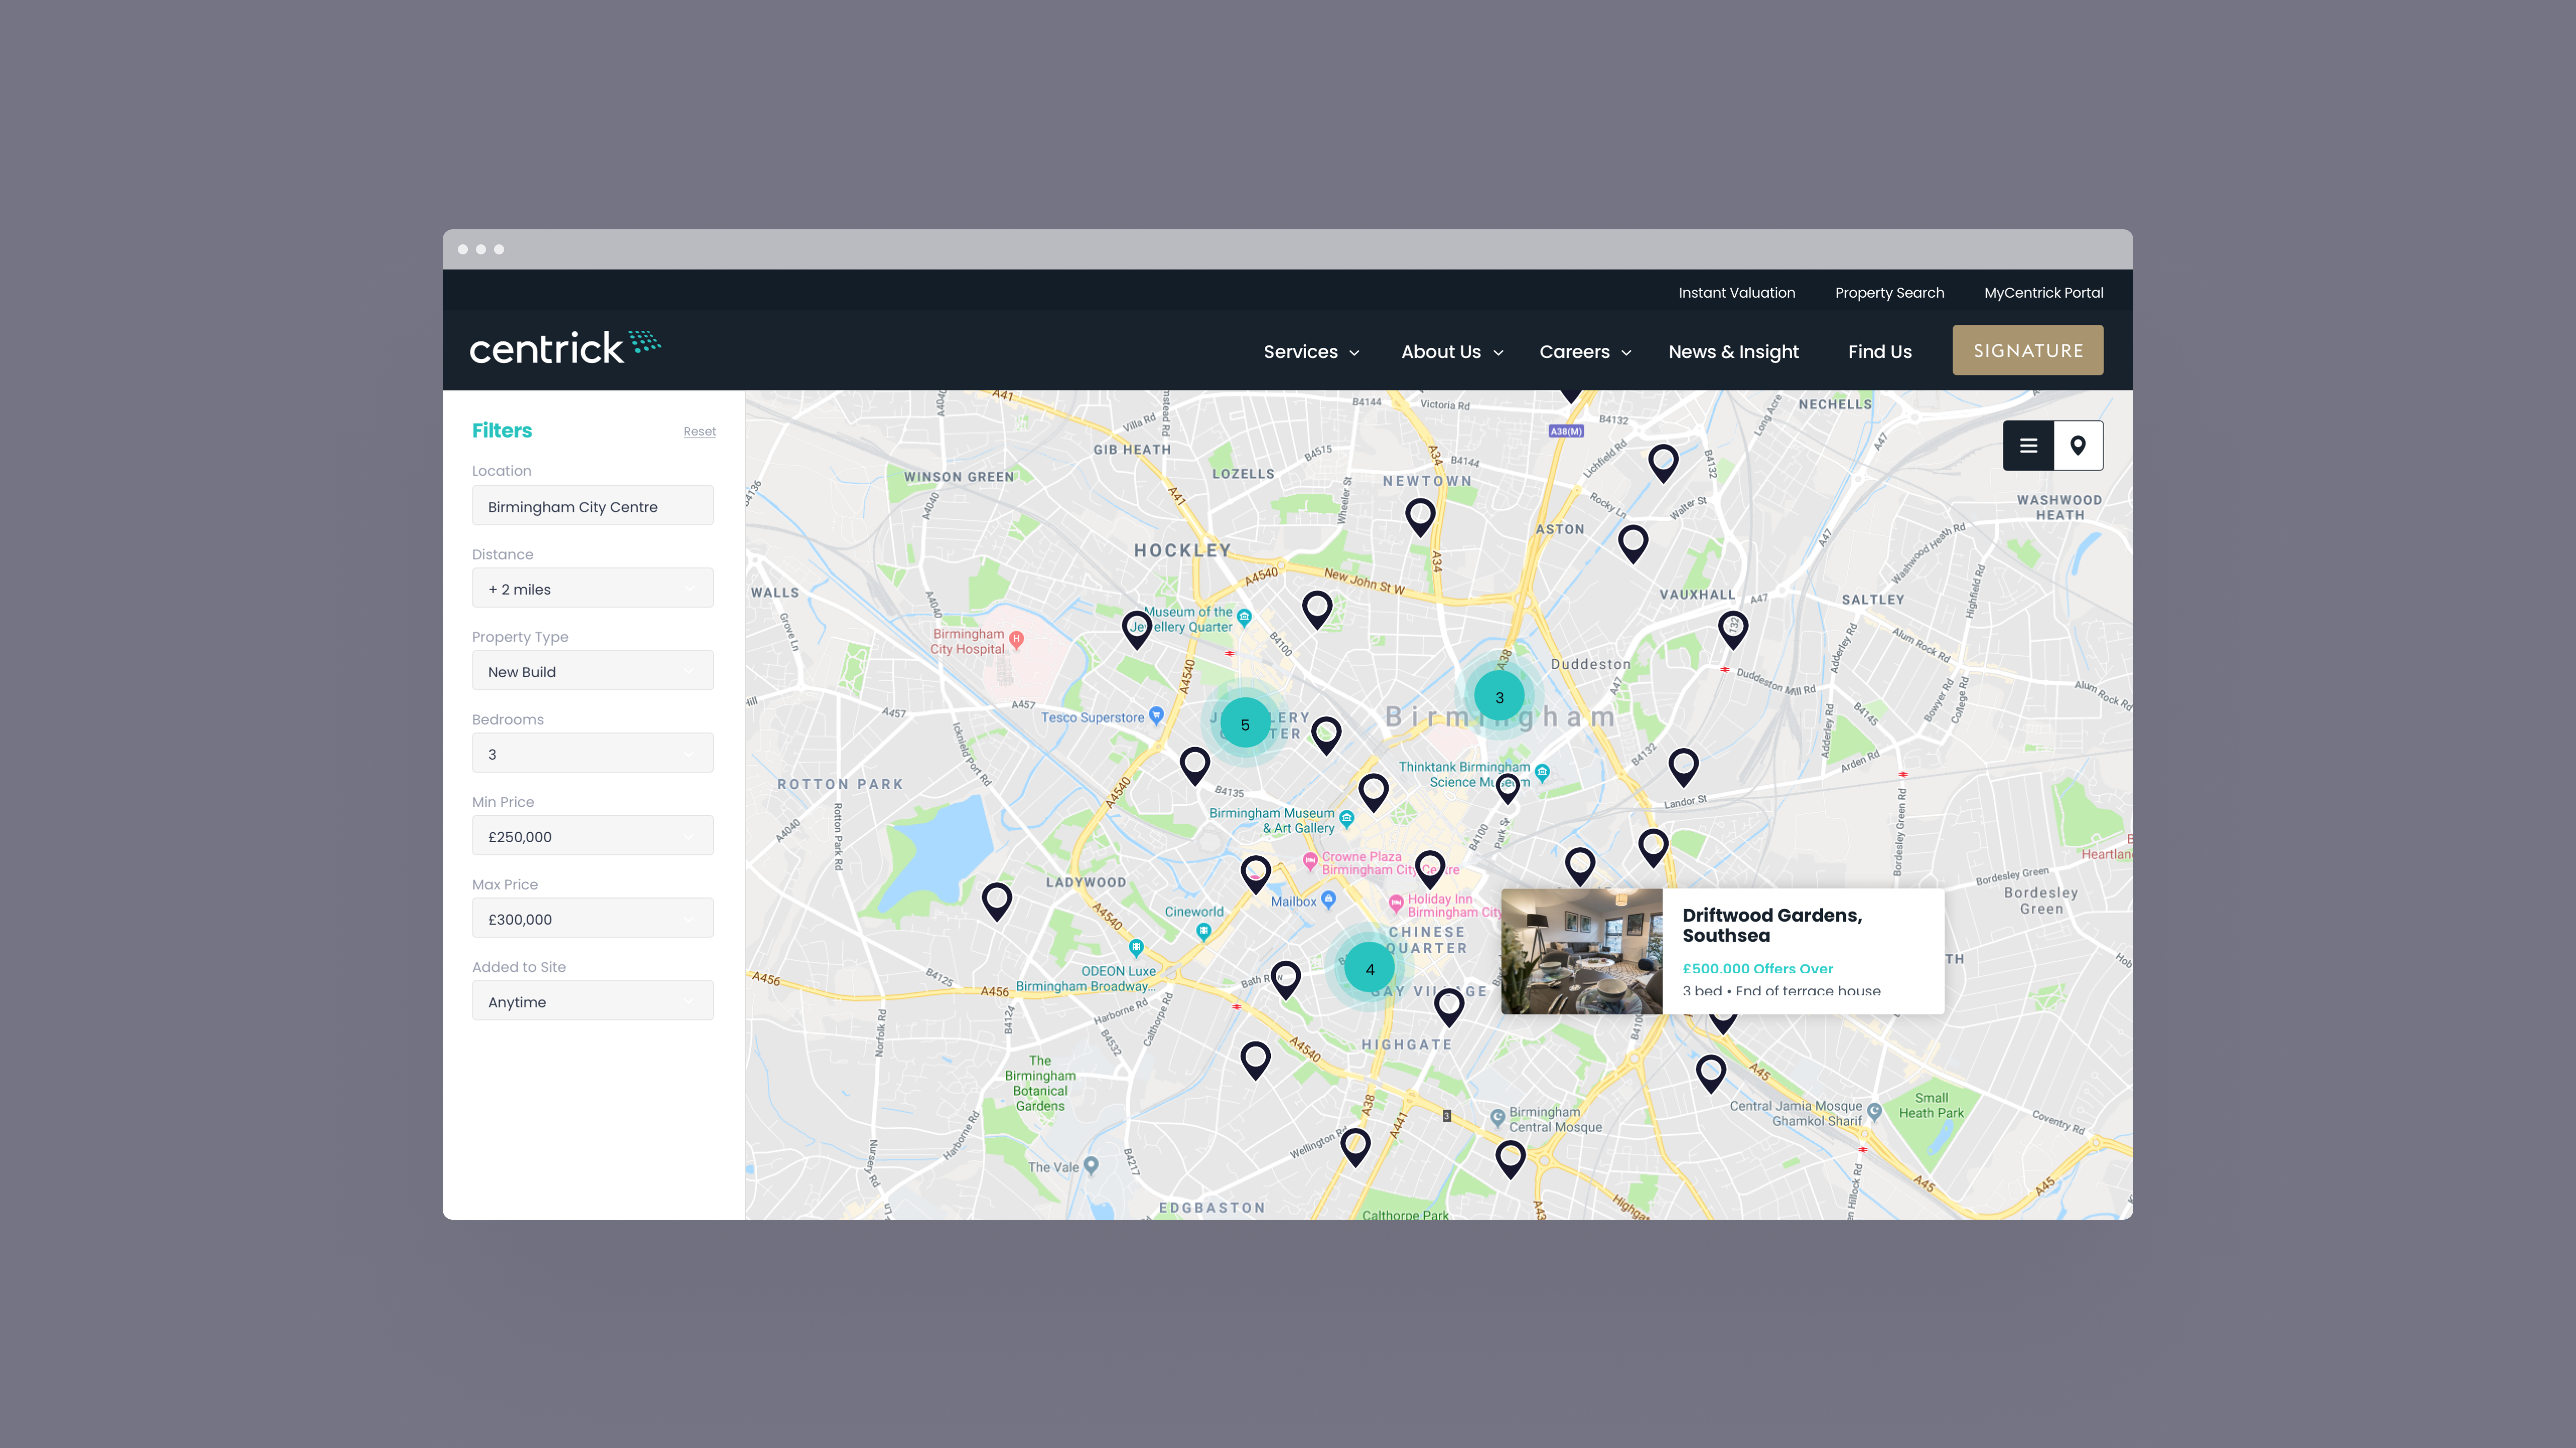Switch to map pin view icon
The height and width of the screenshot is (1448, 2576).
pyautogui.click(x=2078, y=445)
